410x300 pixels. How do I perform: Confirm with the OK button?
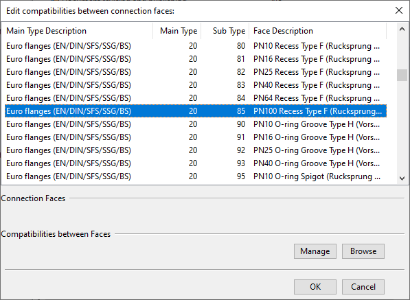(315, 287)
